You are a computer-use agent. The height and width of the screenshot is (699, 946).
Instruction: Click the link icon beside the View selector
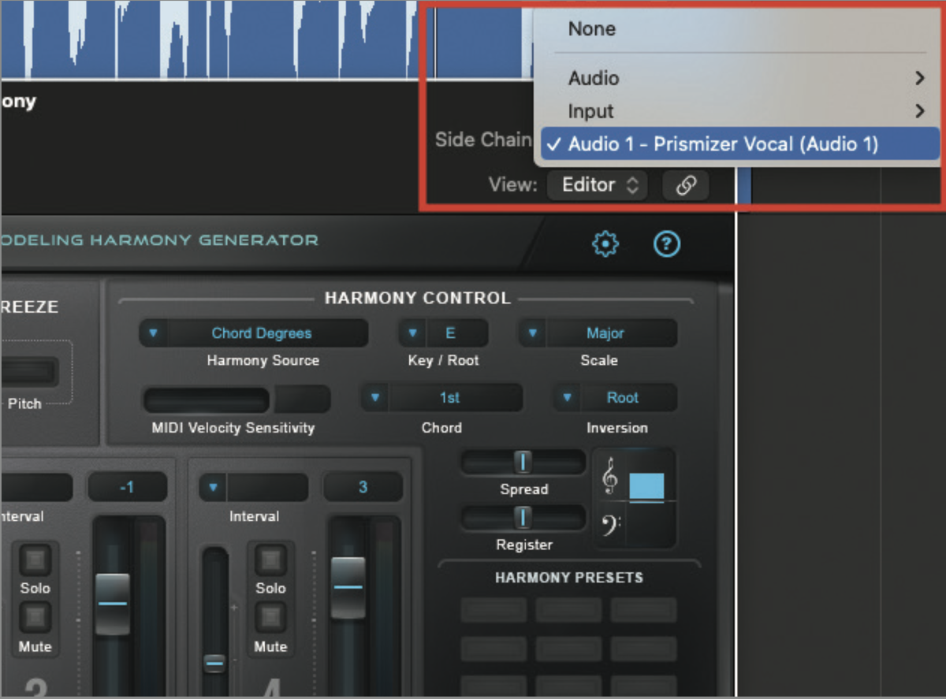point(684,184)
